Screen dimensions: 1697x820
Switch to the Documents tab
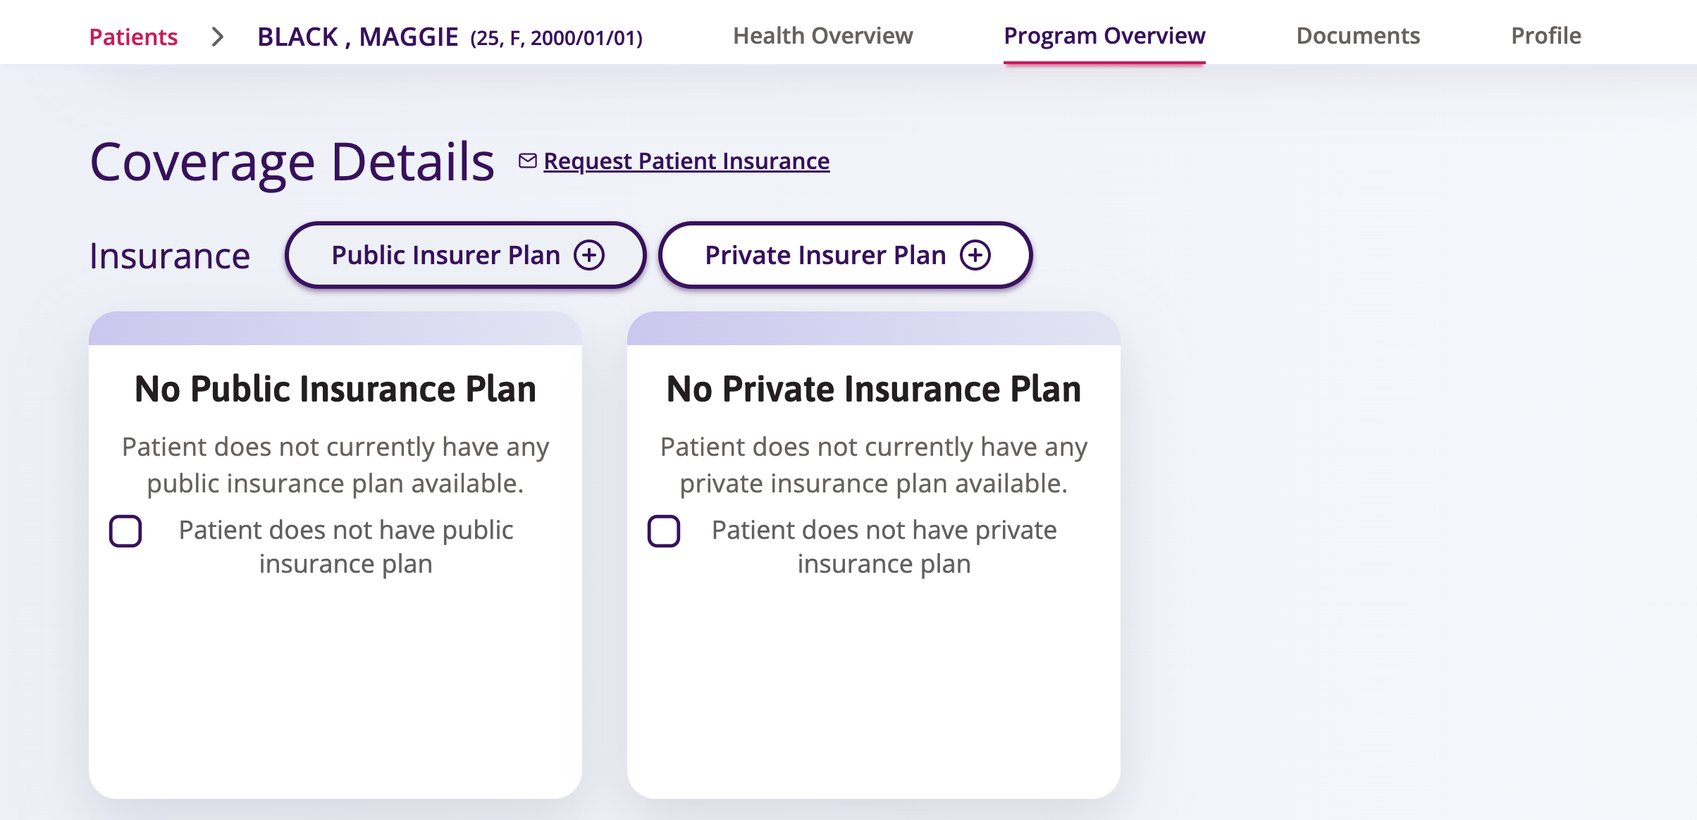pos(1358,36)
